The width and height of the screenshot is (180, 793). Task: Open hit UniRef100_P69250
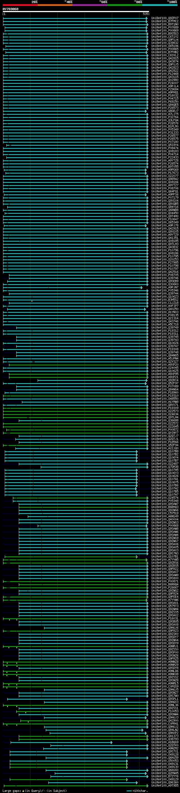point(165,102)
